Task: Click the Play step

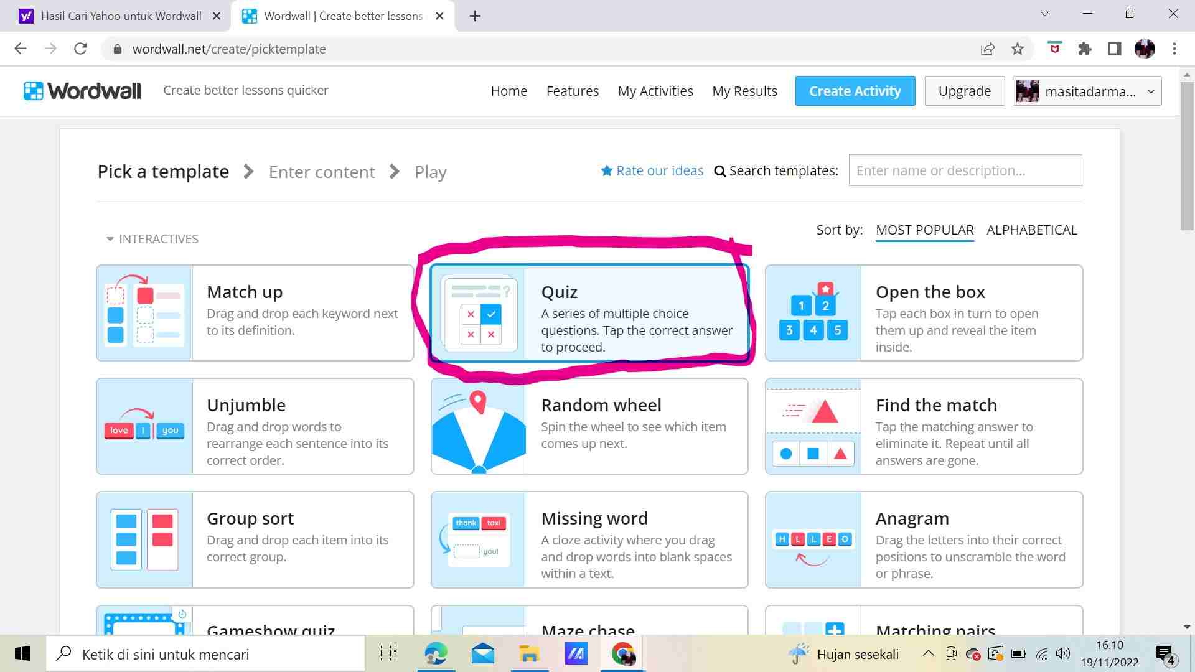Action: (431, 172)
